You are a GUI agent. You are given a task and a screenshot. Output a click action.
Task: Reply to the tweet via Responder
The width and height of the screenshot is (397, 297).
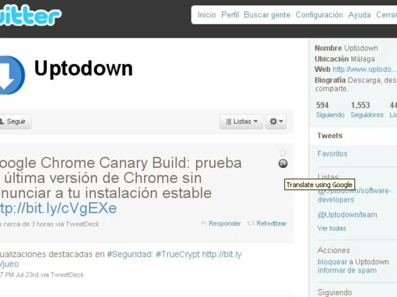(x=221, y=224)
